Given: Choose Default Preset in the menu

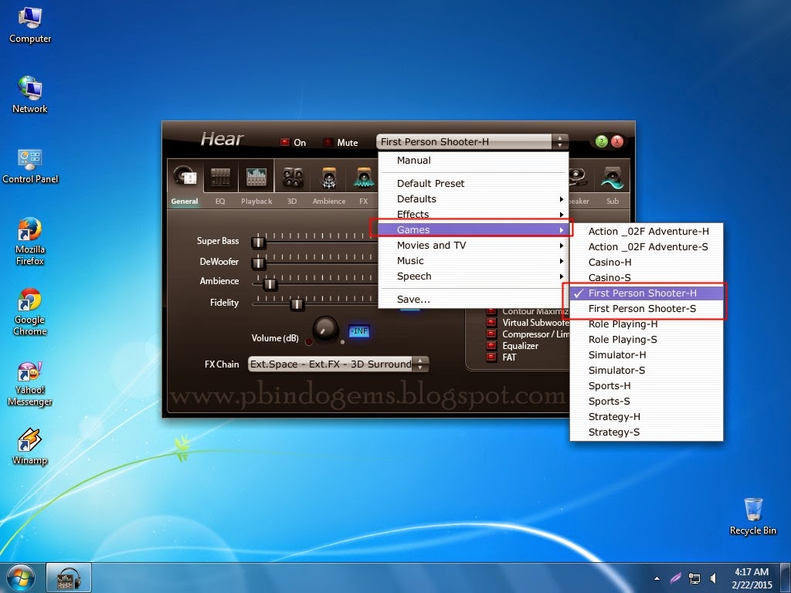Looking at the screenshot, I should click(x=474, y=184).
